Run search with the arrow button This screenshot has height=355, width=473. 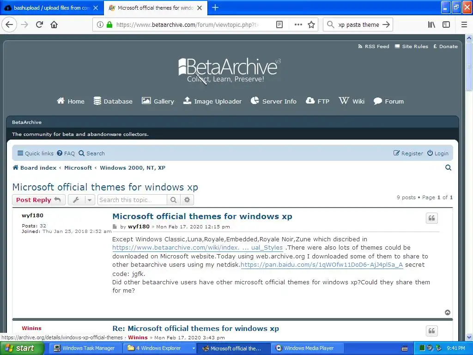click(386, 24)
